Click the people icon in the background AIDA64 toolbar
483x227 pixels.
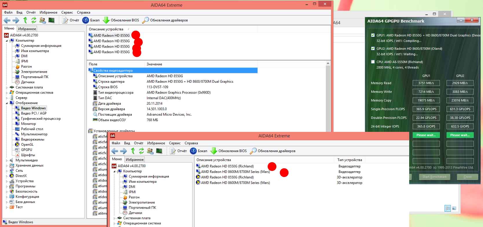[43, 20]
